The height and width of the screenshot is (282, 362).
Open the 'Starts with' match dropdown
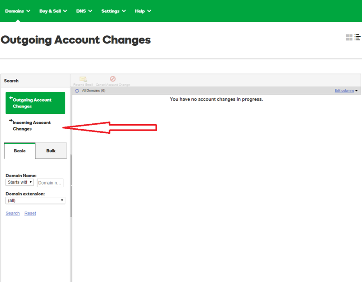tap(19, 182)
